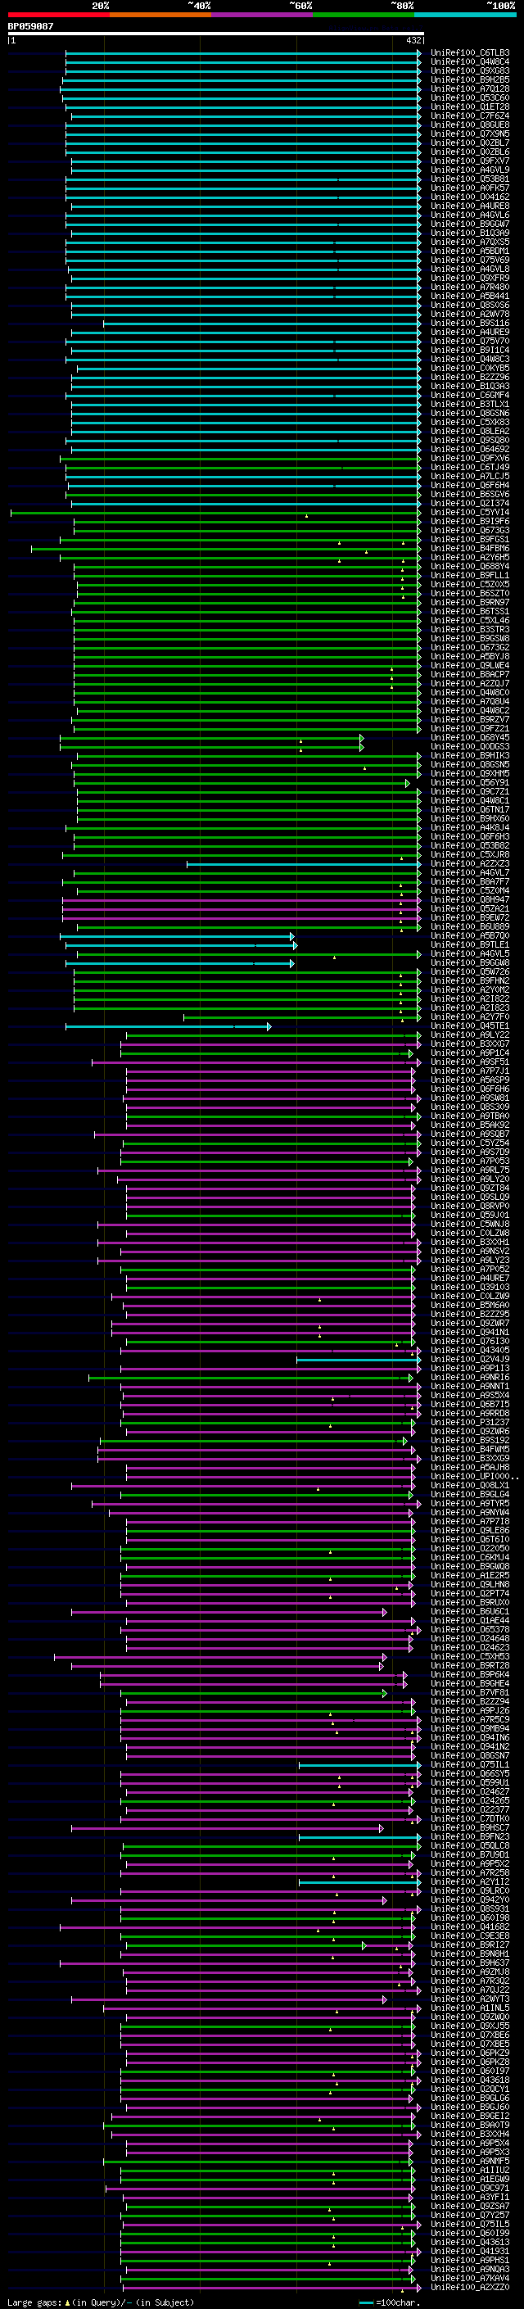The image size is (524, 2309).
Task: Select the UniRef100_A0FK57 label
Action: [x=470, y=188]
